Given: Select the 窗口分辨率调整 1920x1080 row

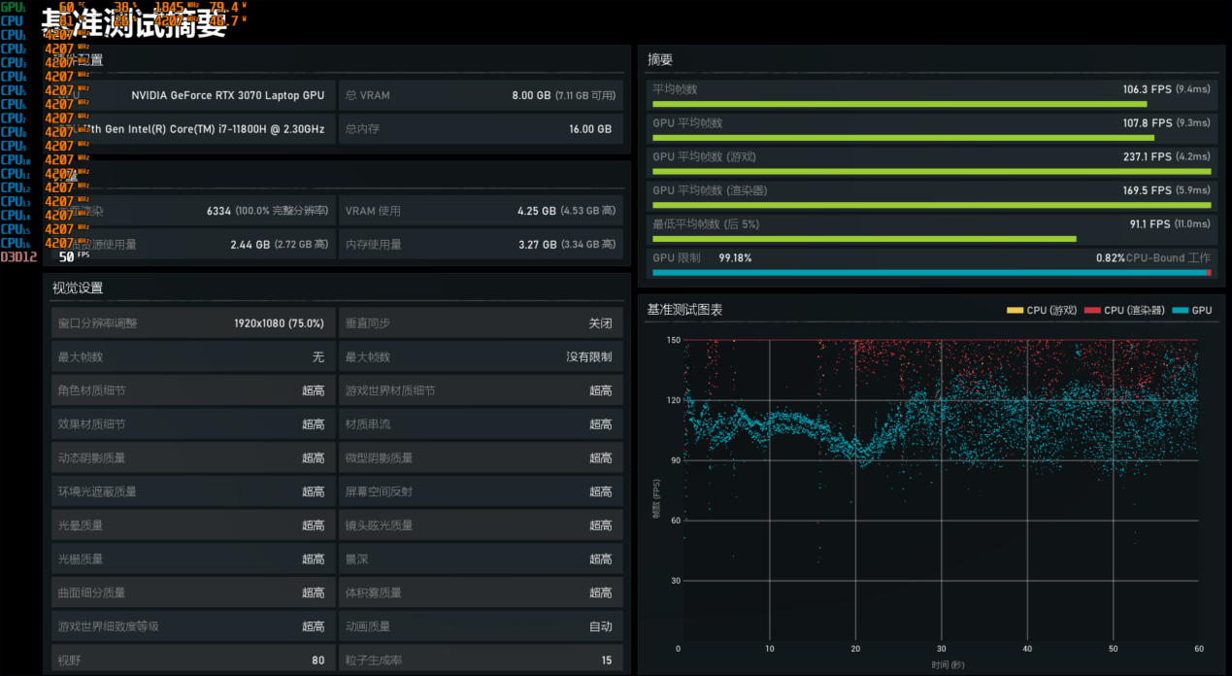Looking at the screenshot, I should (191, 323).
